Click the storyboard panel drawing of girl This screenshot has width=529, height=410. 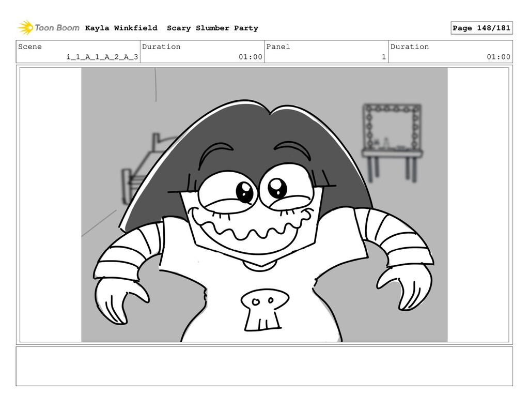tap(264, 205)
